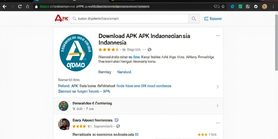Open the Slpinass link in header

pos(213,19)
